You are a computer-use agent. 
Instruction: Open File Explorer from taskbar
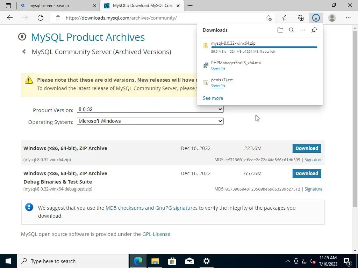[155, 261]
